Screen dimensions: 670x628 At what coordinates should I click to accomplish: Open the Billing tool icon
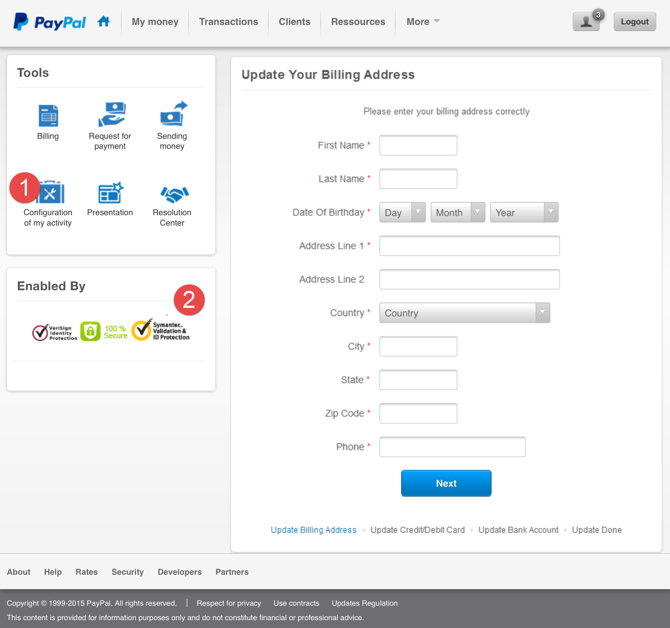point(48,116)
